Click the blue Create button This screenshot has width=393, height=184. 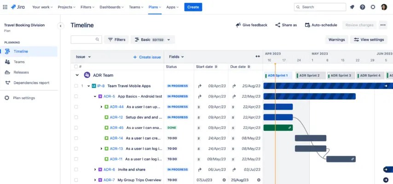[x=193, y=7]
